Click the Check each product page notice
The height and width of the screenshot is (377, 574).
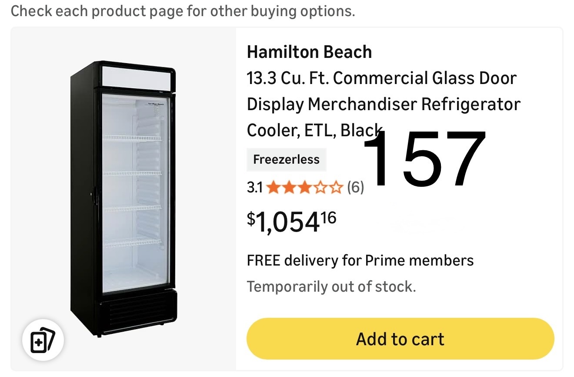tap(183, 11)
